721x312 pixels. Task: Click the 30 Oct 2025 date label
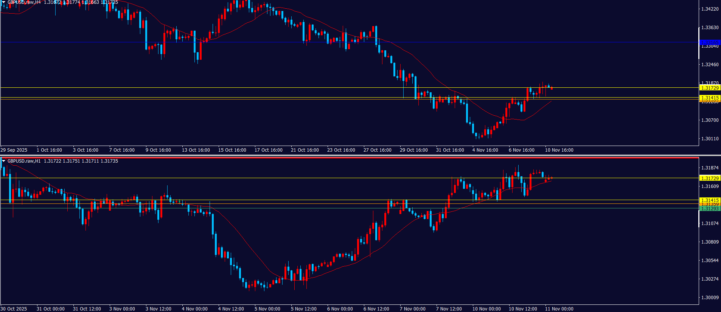14,309
